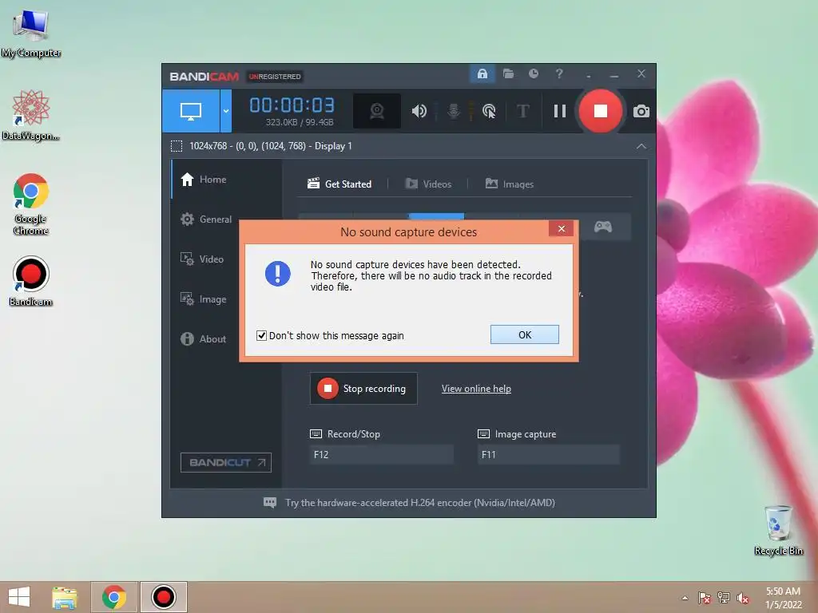The image size is (818, 613).
Task: Open the Recycle Bin desktop icon
Action: coord(778,530)
